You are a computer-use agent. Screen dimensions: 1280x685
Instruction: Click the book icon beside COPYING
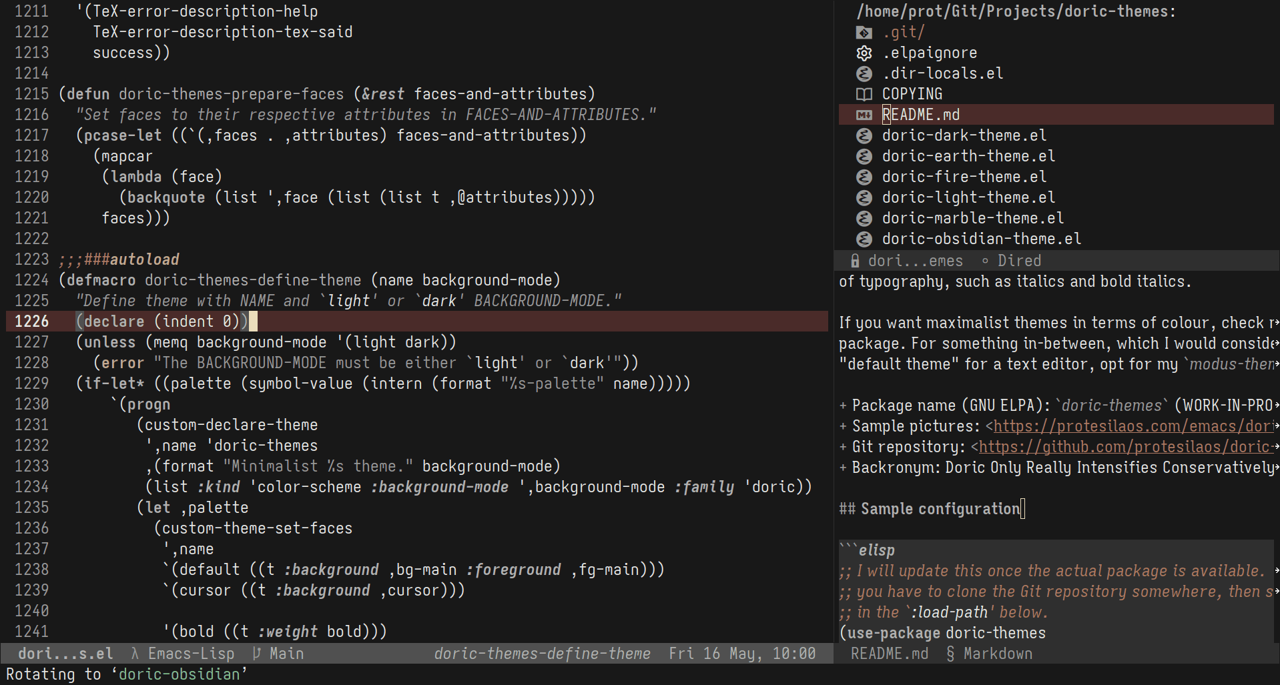click(864, 94)
